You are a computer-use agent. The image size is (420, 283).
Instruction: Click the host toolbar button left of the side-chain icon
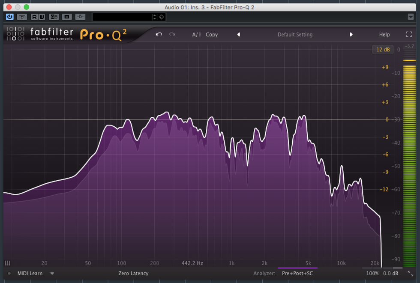67,17
